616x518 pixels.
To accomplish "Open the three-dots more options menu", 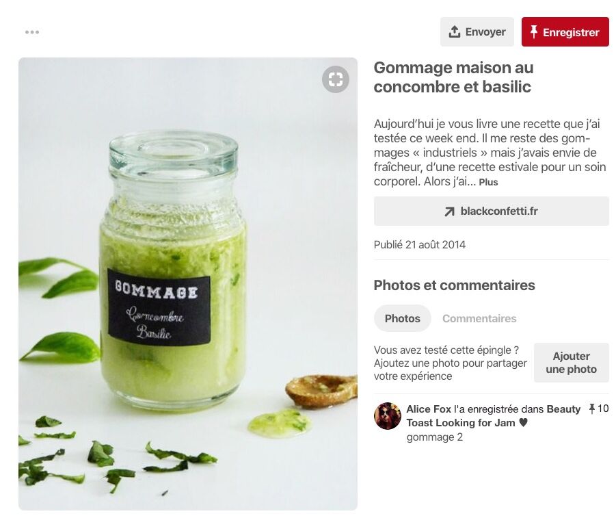I will [32, 32].
